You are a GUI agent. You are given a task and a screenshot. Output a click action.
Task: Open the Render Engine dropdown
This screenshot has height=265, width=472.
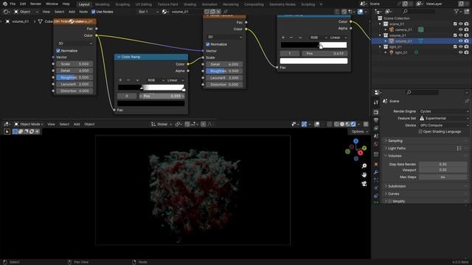tap(444, 111)
